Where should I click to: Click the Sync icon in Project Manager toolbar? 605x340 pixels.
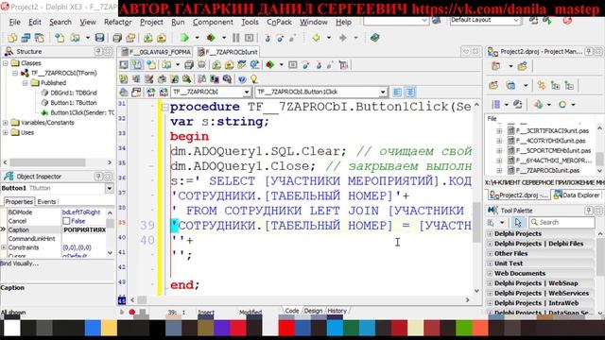click(x=541, y=86)
